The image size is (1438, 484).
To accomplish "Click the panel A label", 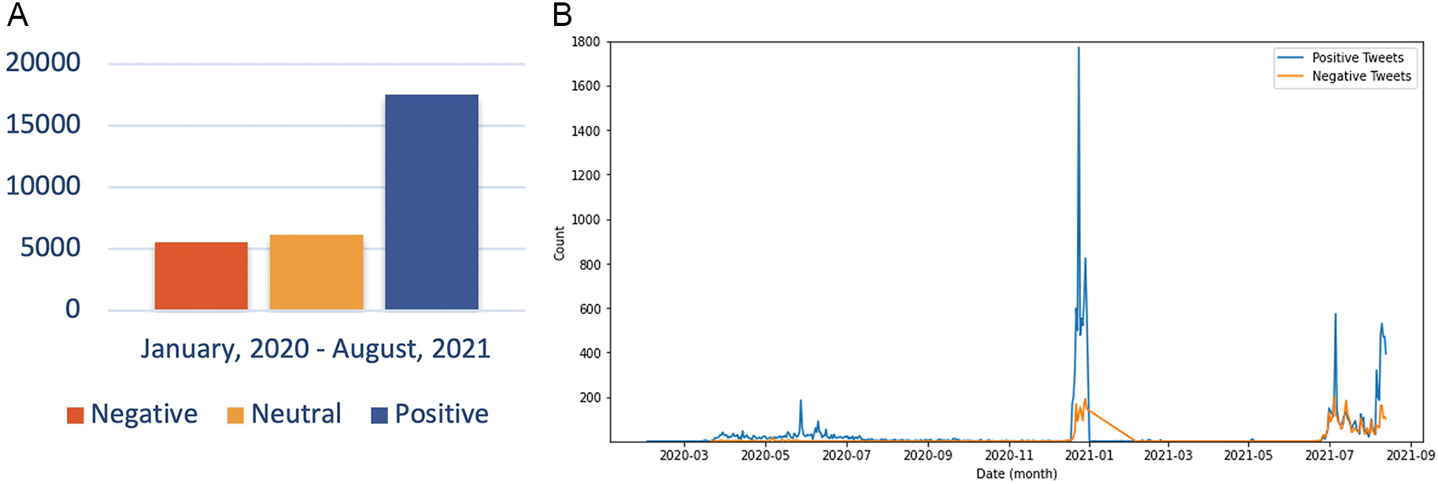I will pyautogui.click(x=17, y=16).
